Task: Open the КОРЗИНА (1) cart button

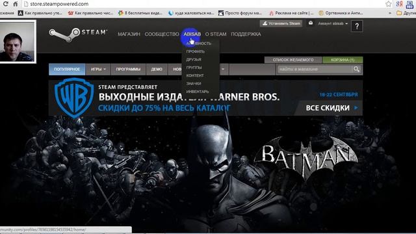Action: pyautogui.click(x=343, y=60)
